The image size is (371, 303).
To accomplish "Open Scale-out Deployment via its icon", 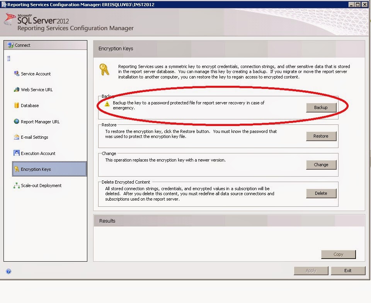I will click(16, 186).
